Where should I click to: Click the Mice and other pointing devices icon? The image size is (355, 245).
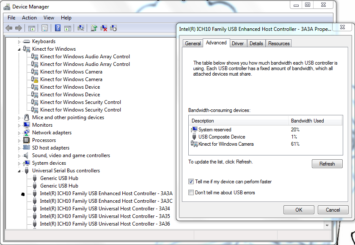pyautogui.click(x=27, y=117)
